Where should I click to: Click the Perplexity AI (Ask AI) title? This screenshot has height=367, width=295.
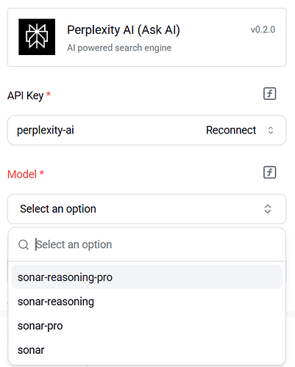[124, 30]
